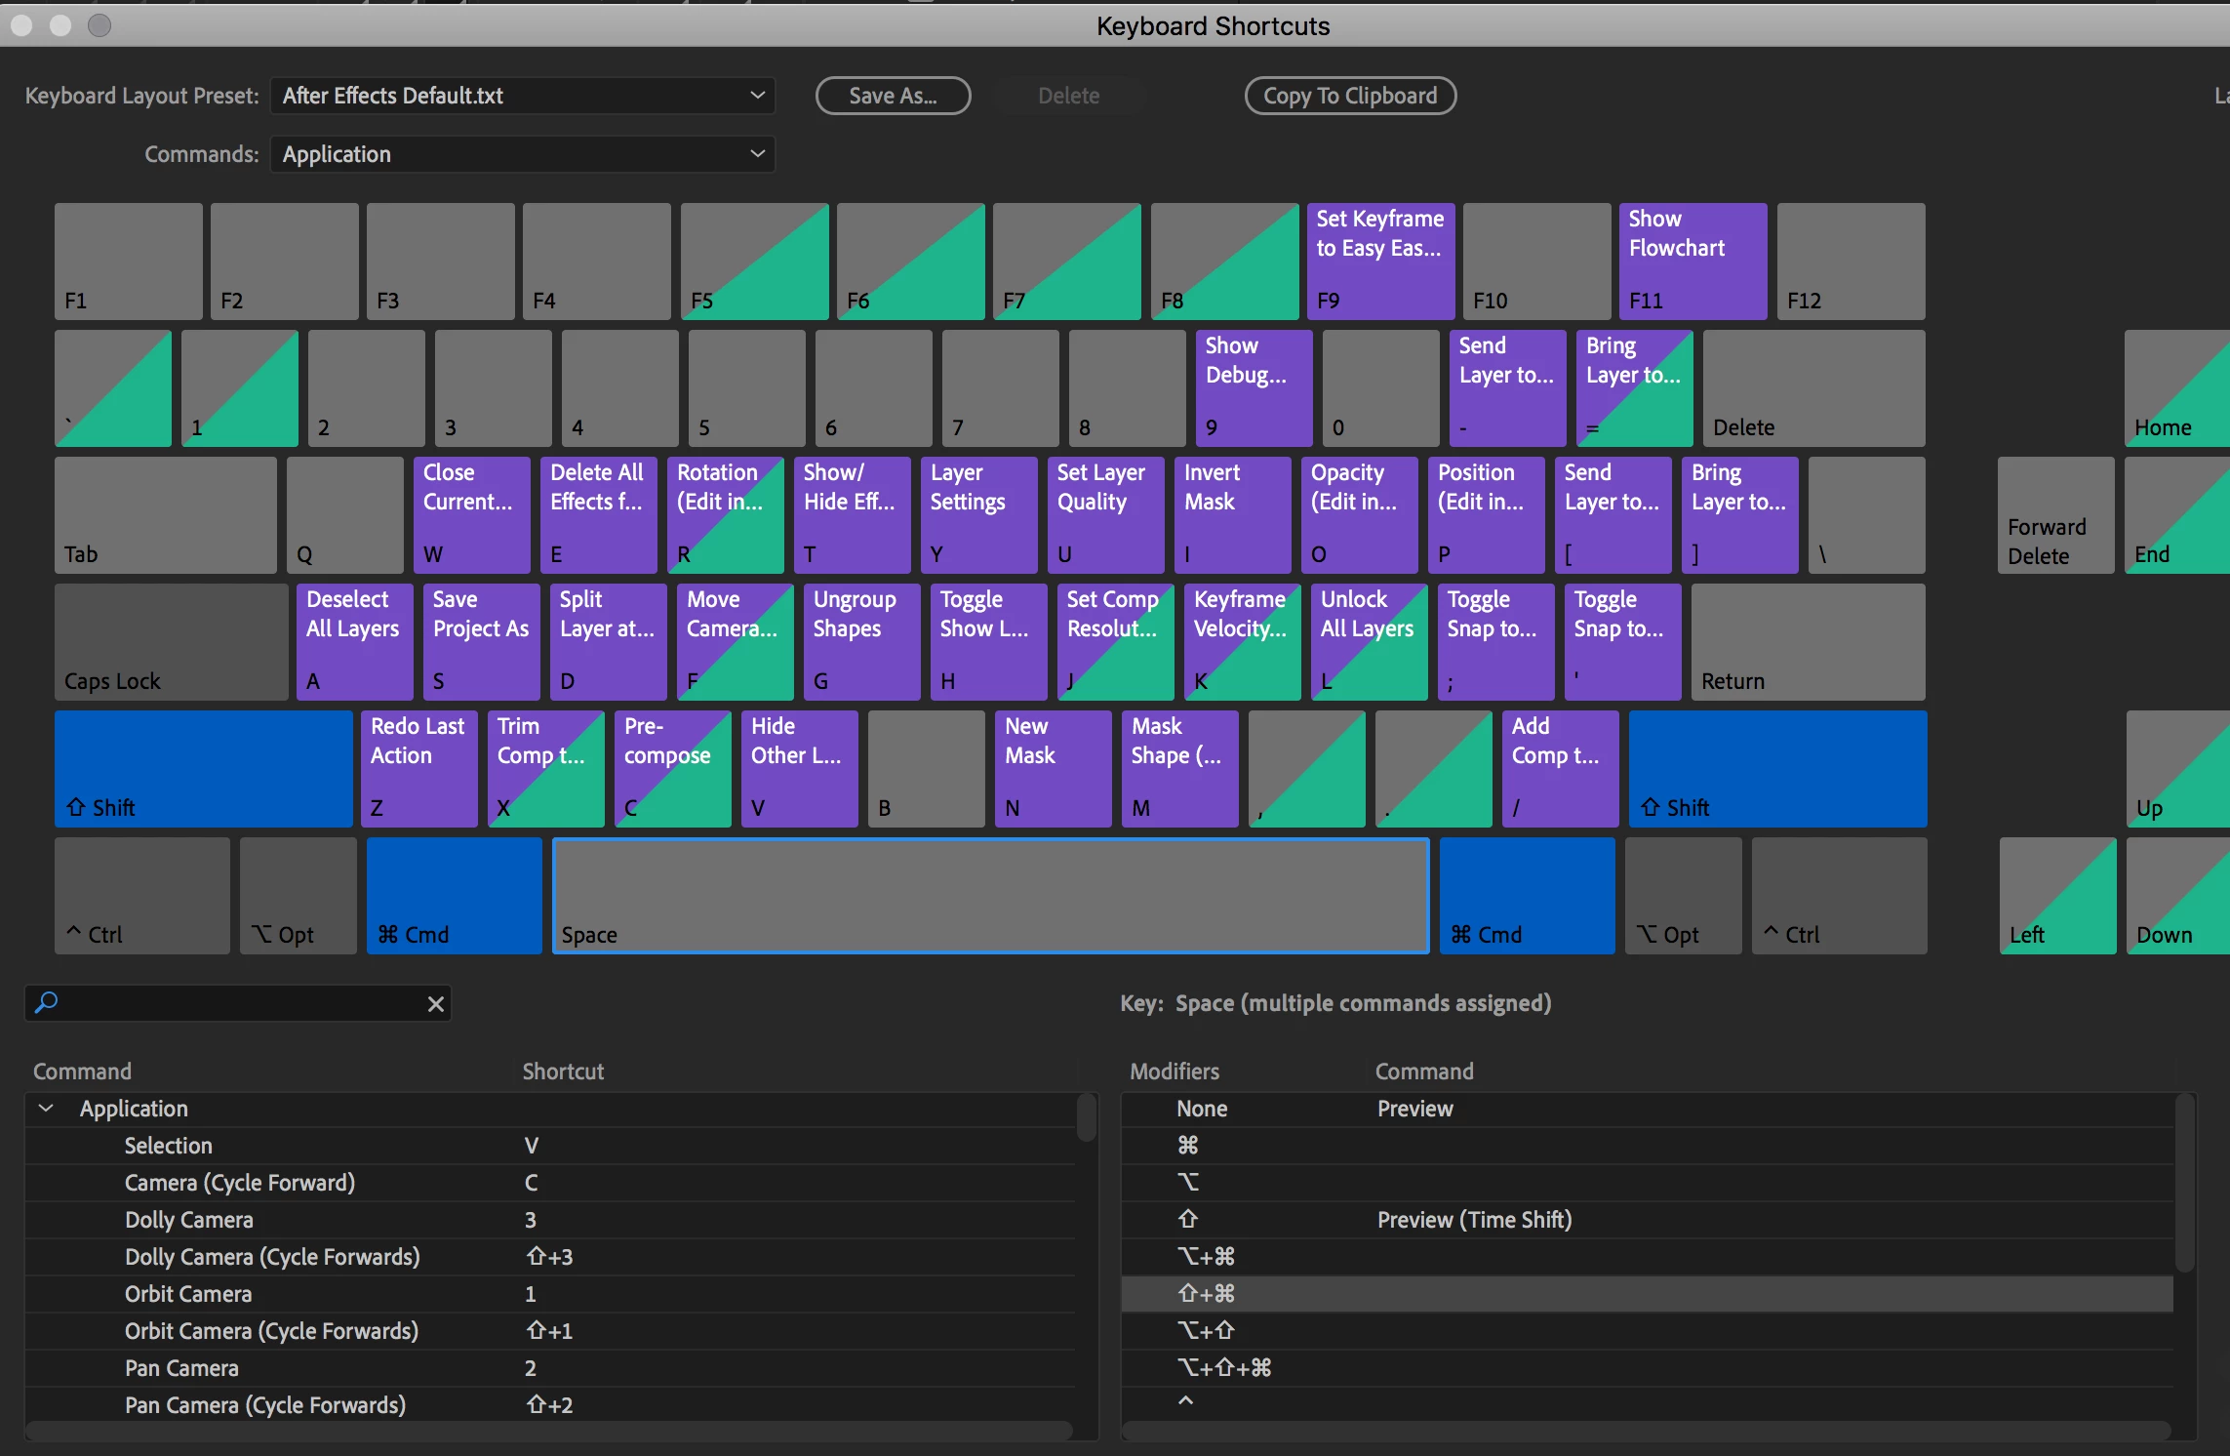Click the Save As button

[x=892, y=96]
